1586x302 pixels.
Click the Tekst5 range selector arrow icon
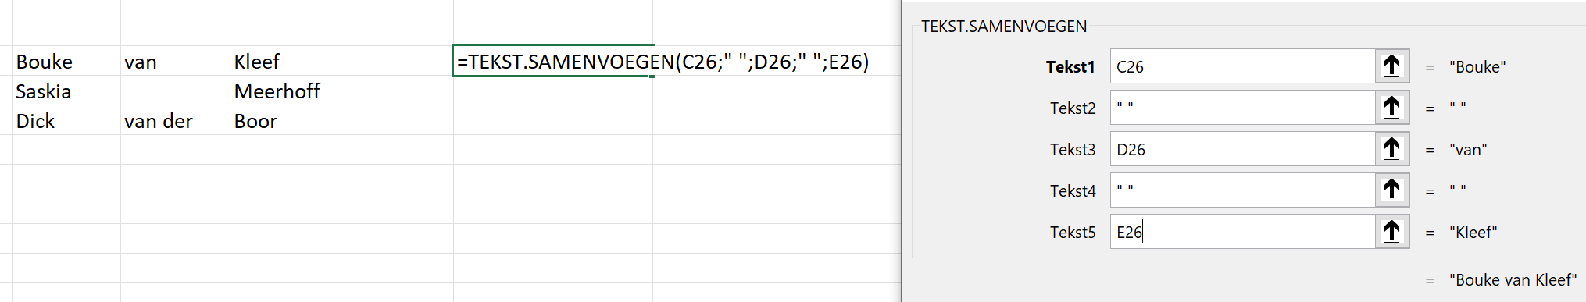coord(1391,232)
